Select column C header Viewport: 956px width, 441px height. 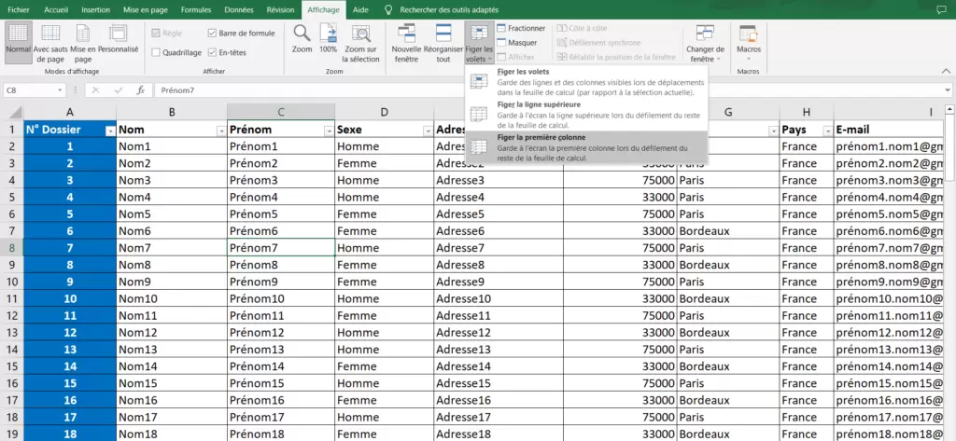[x=280, y=112]
